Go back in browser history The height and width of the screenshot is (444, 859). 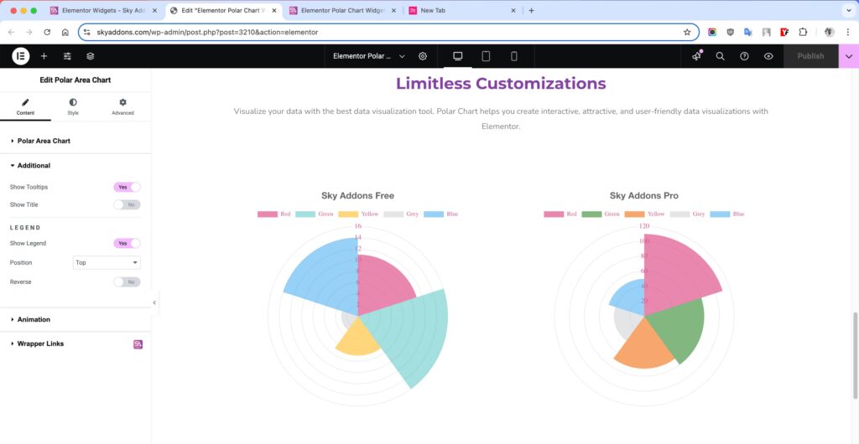click(12, 33)
